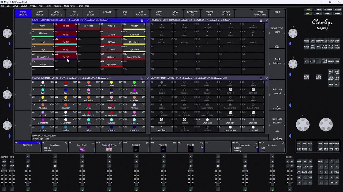This screenshot has width=343, height=192.
Task: Choose the Shut slow beam palette
Action: 230,121
